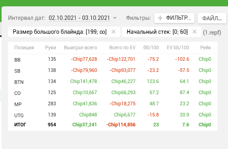Add a new filter with ФИЛЬТР button
Viewport: 228px width, 149px height.
pyautogui.click(x=174, y=18)
